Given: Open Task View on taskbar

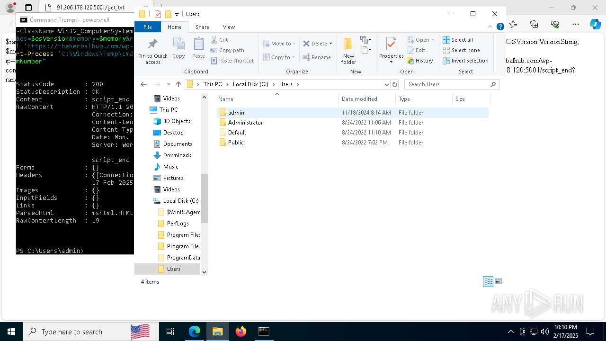Looking at the screenshot, I should [x=171, y=332].
